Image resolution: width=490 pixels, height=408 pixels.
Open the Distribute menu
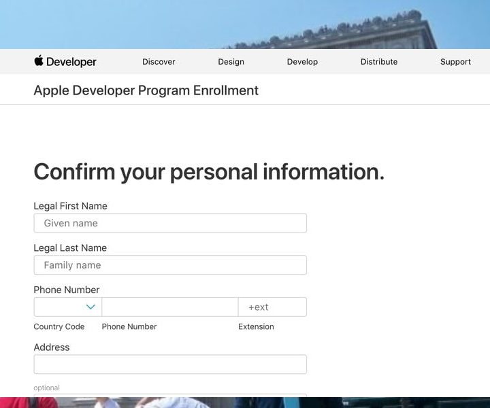379,62
